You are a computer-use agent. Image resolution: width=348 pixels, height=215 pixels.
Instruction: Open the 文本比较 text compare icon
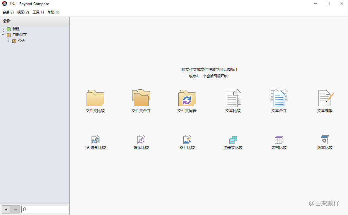tap(233, 98)
